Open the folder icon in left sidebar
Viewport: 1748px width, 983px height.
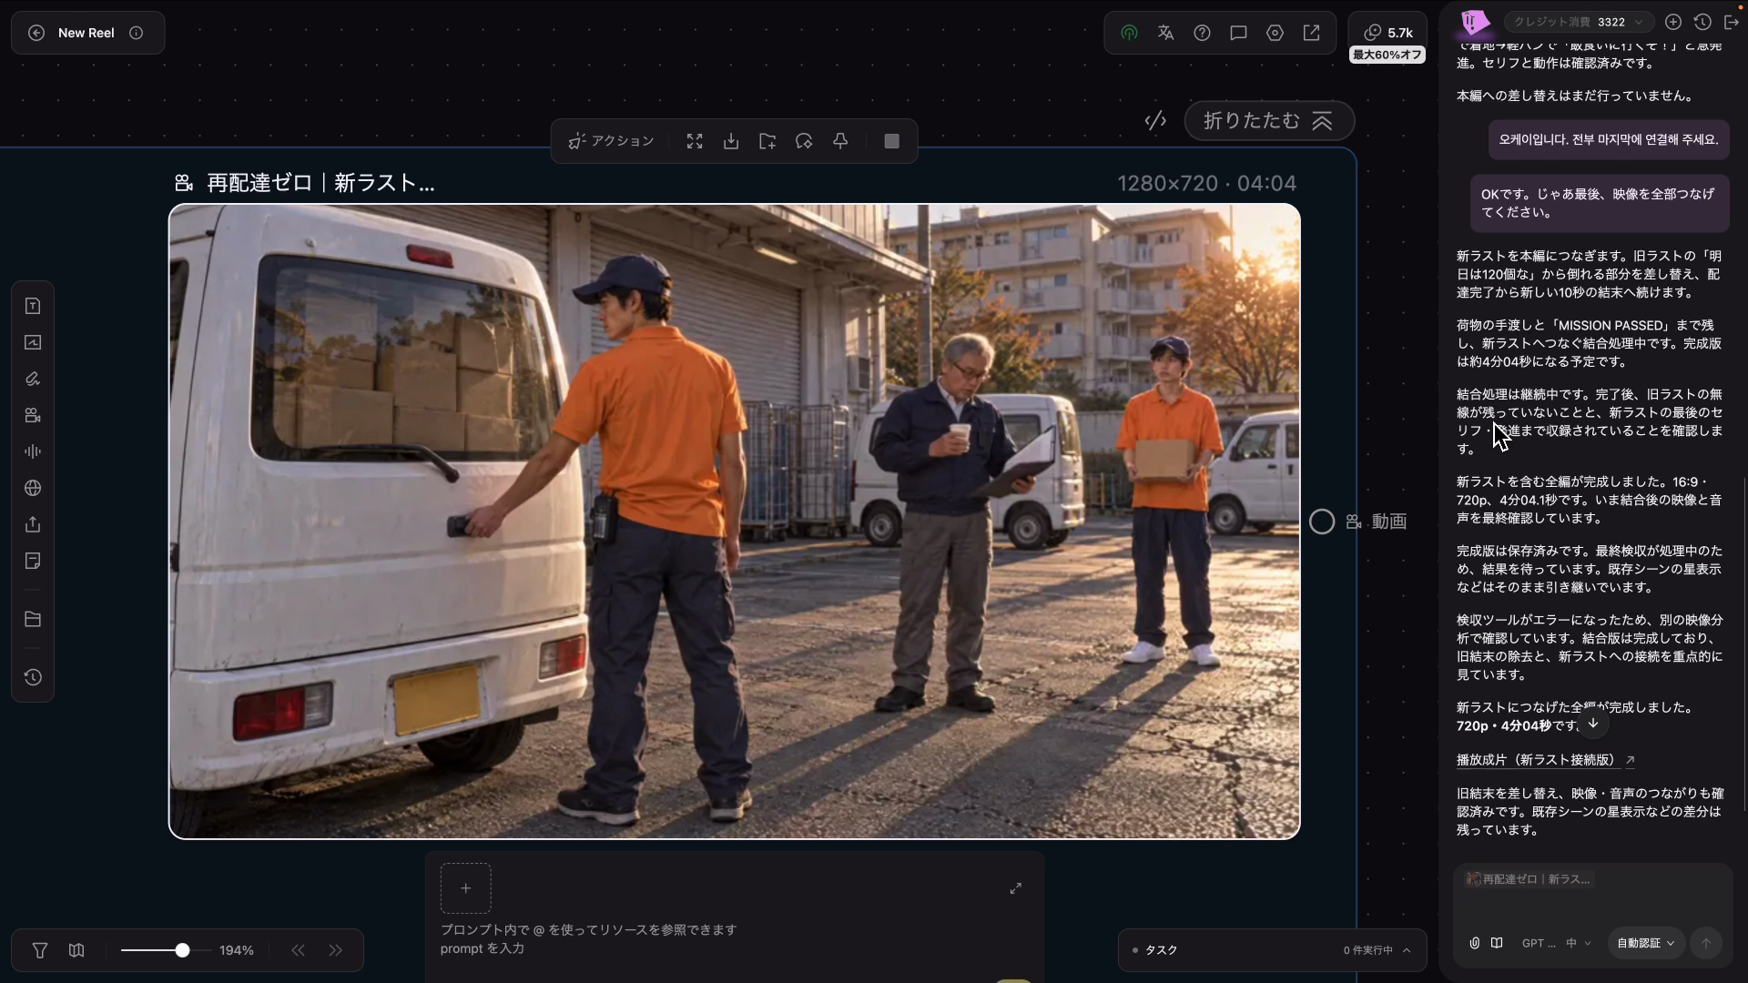33,619
